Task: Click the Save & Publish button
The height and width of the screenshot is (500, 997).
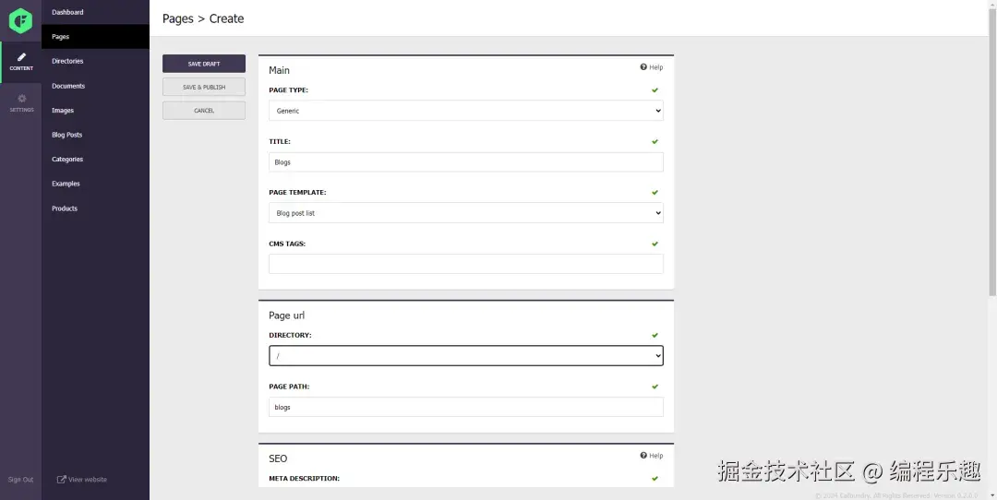Action: pos(203,87)
